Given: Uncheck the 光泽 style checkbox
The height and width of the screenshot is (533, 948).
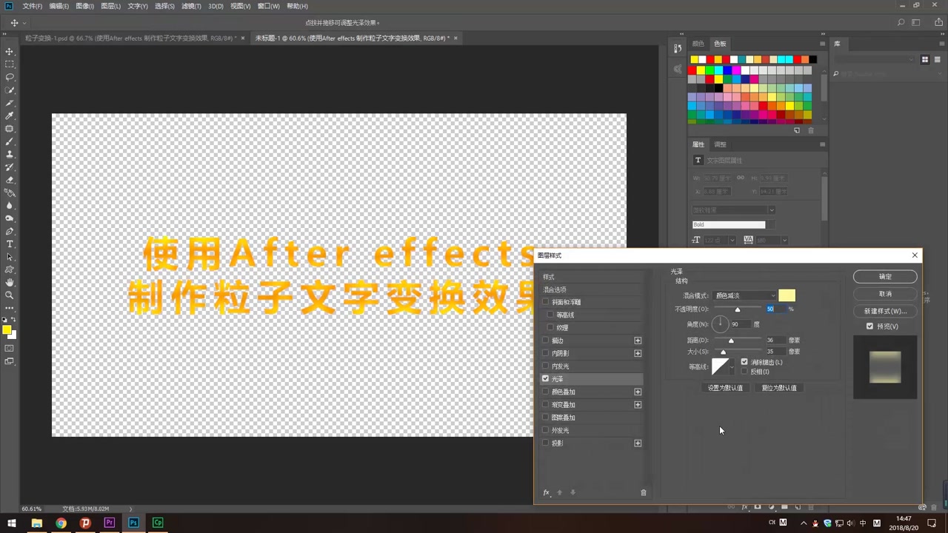Looking at the screenshot, I should click(546, 378).
